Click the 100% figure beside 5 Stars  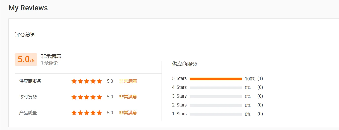(250, 79)
